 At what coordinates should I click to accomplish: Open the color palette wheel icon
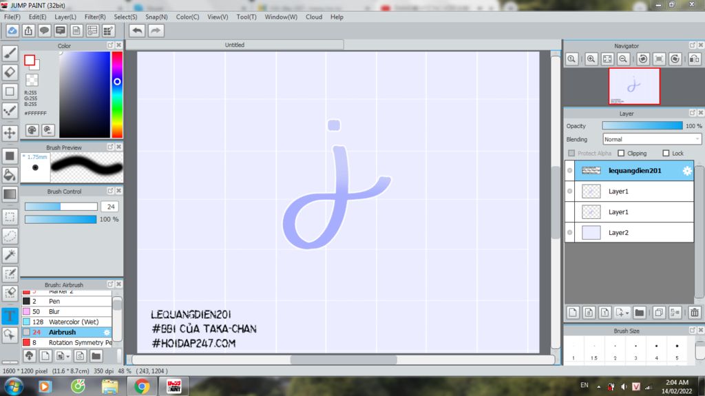(x=32, y=130)
